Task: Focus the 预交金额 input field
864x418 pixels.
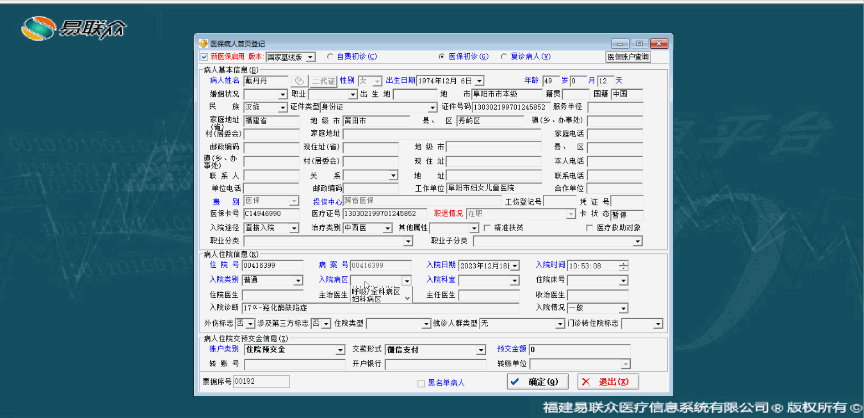Action: click(580, 350)
